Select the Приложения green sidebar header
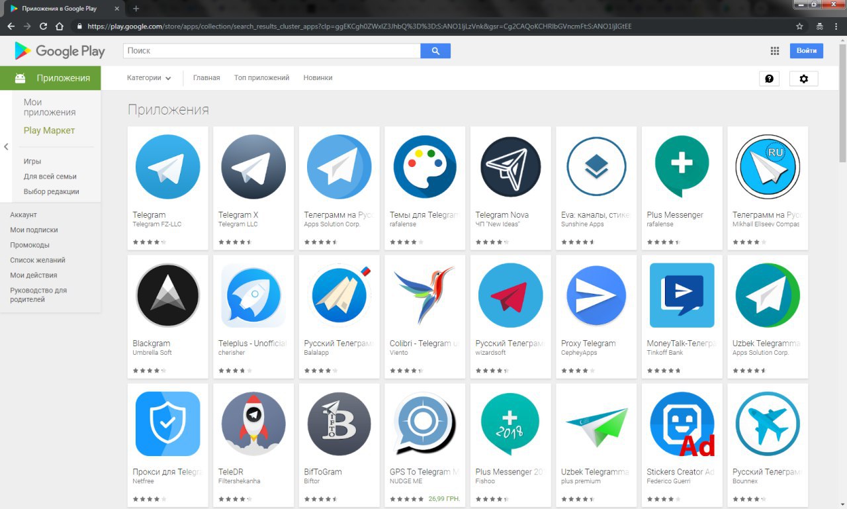 coord(50,78)
